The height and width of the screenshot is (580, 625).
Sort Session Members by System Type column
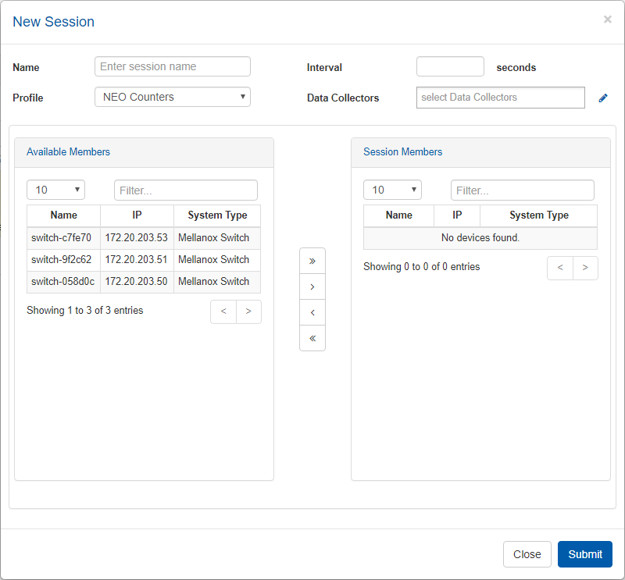point(538,215)
